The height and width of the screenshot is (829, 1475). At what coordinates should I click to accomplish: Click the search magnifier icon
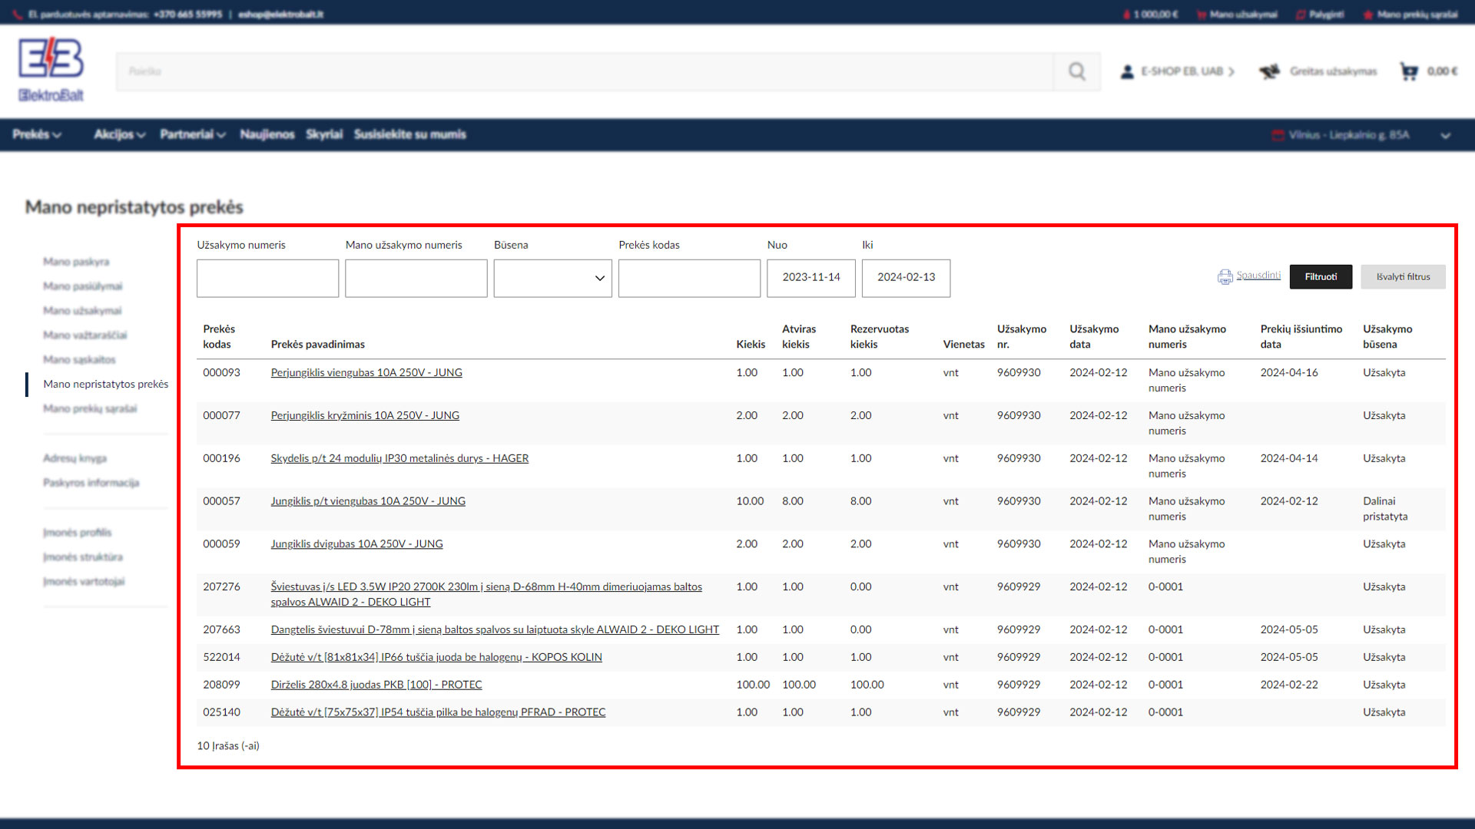tap(1077, 71)
